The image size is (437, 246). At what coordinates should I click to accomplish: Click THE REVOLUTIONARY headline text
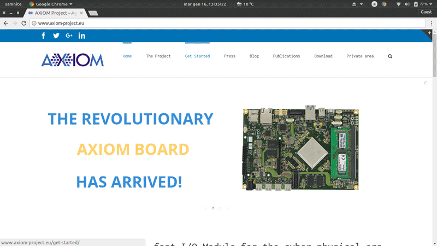(131, 119)
